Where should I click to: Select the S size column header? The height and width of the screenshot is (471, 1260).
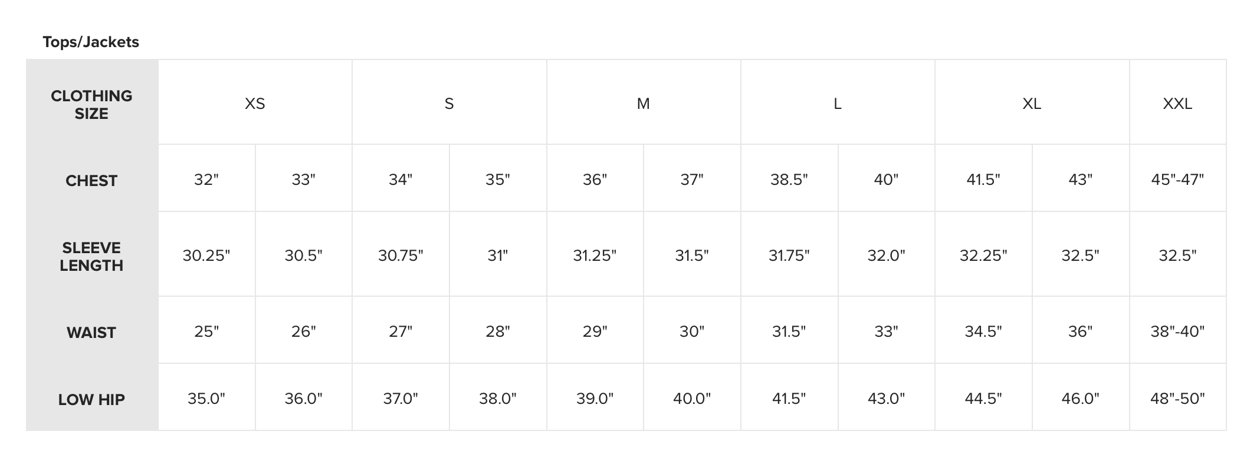[449, 104]
